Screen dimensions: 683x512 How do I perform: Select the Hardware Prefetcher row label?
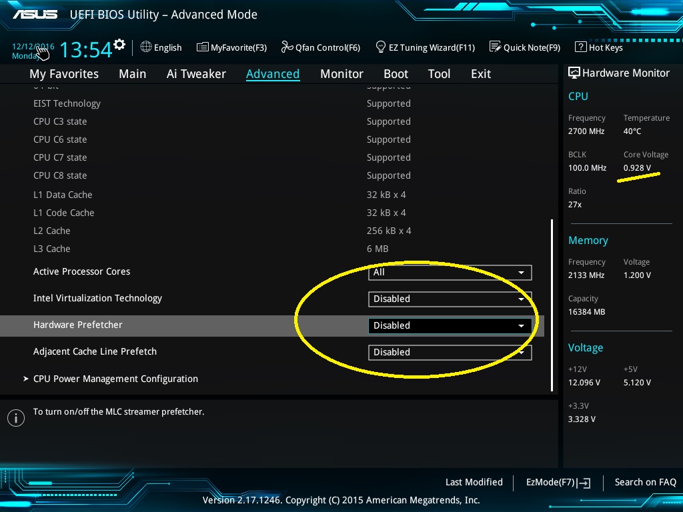77,325
